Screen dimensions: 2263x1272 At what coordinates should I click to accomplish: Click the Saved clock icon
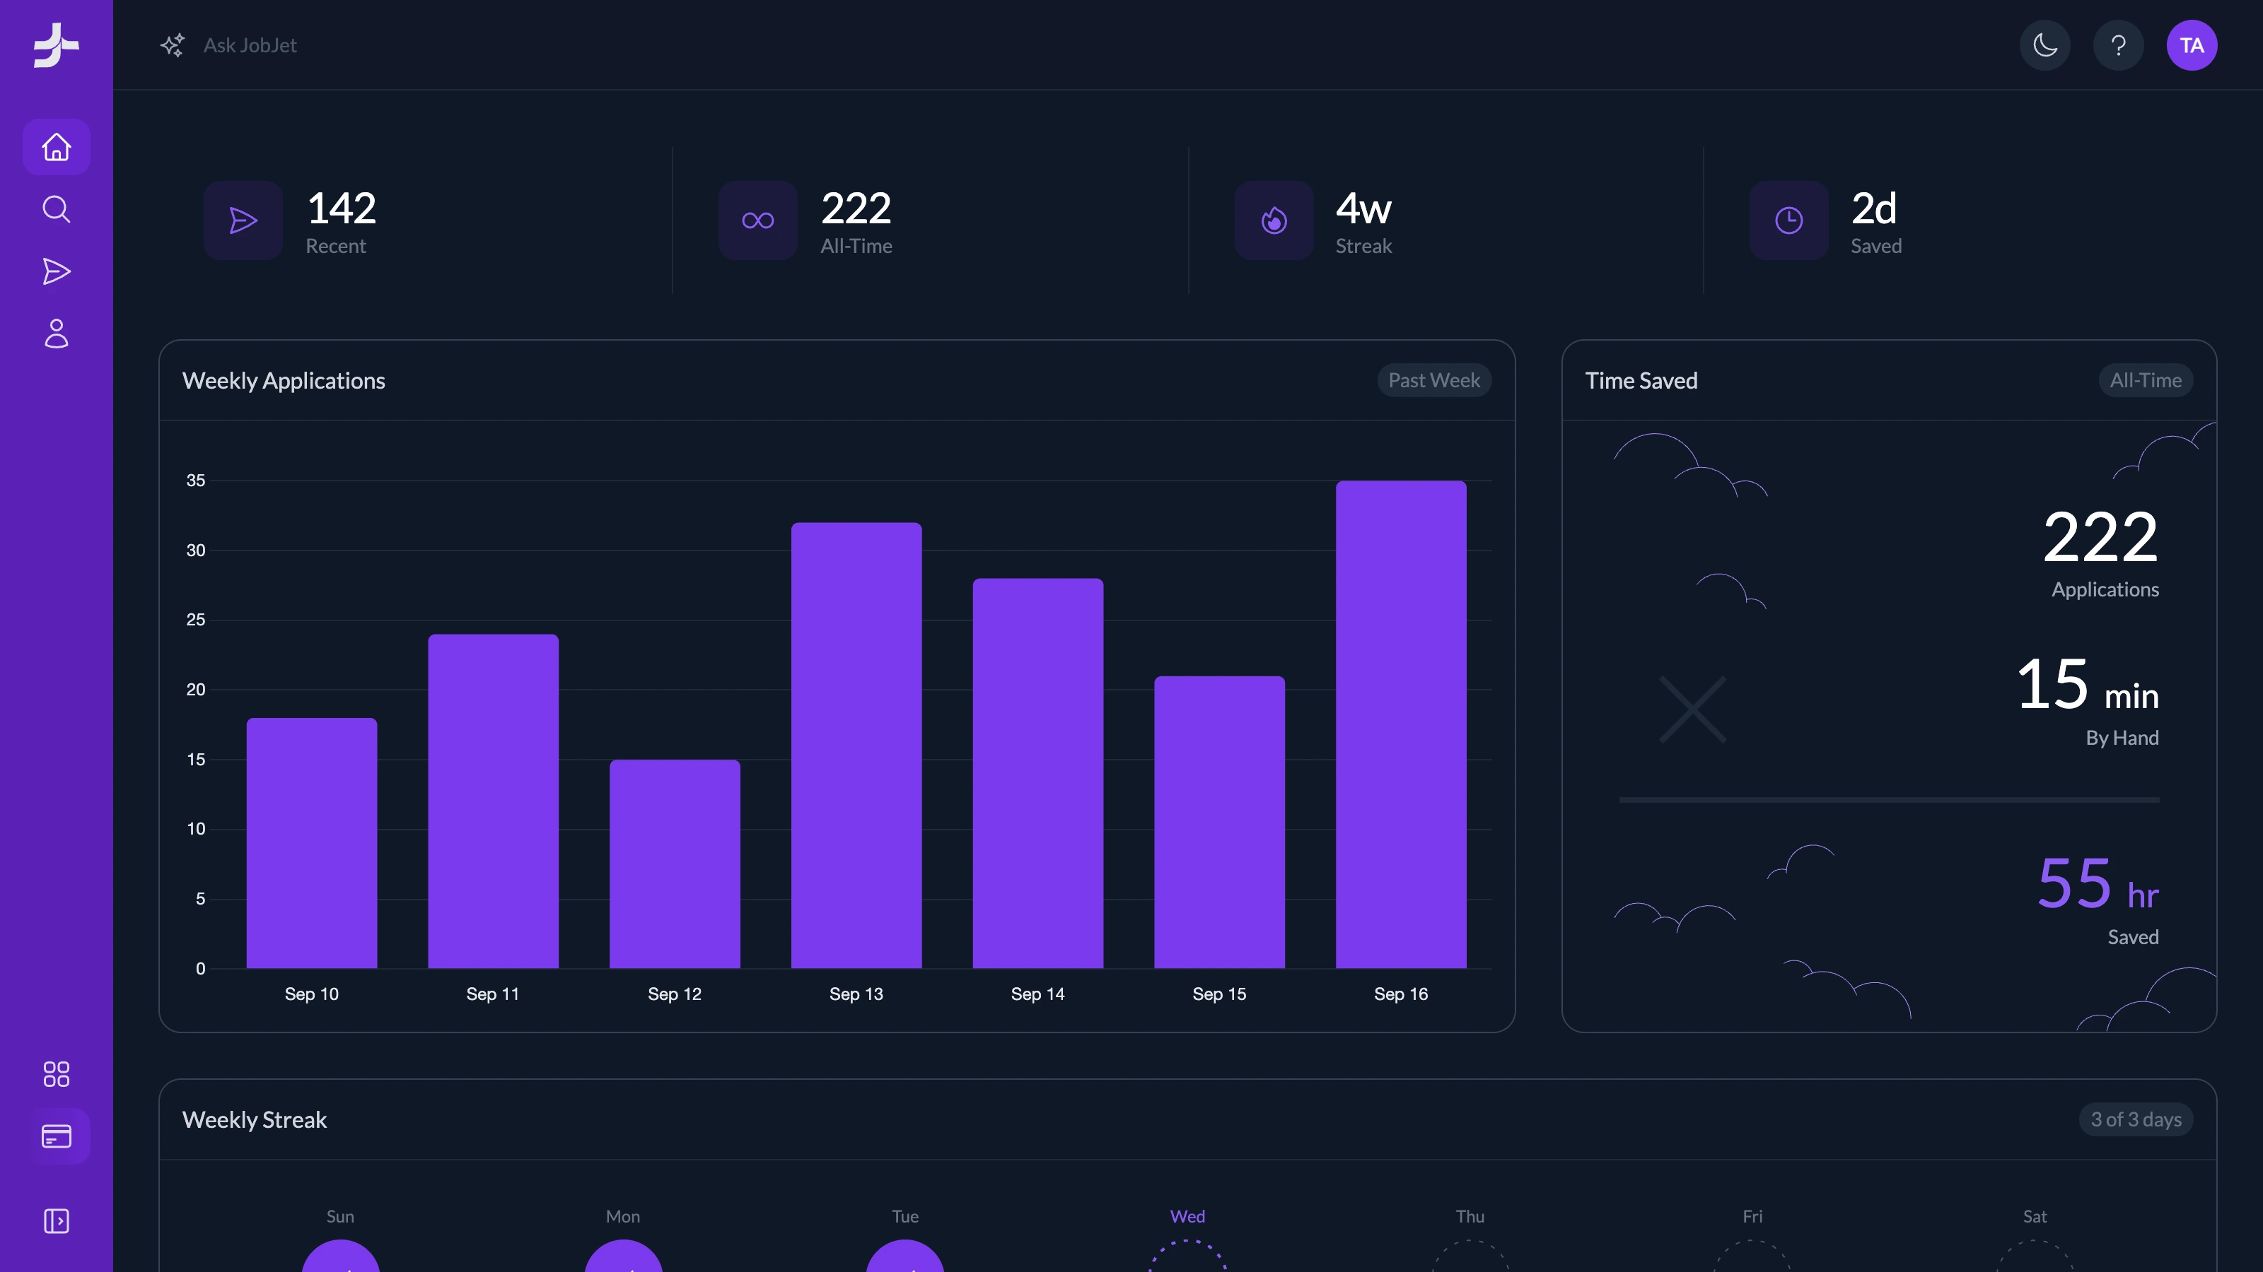(x=1788, y=220)
